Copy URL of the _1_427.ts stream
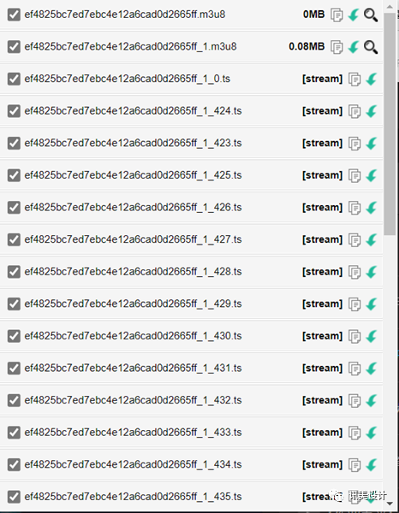399x513 pixels. 354,239
